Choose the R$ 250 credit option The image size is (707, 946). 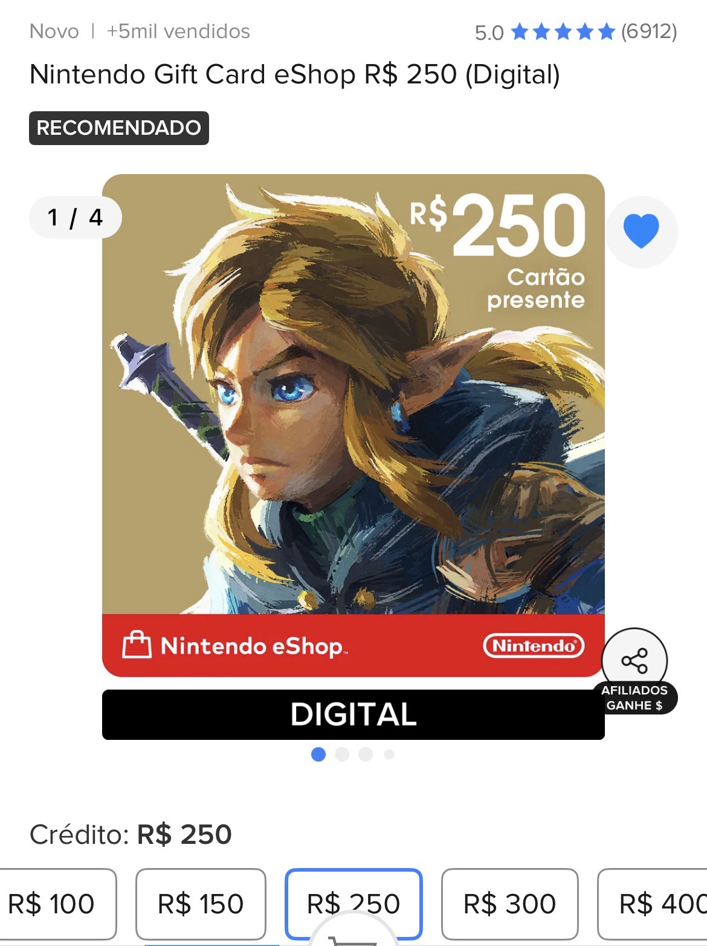click(353, 904)
